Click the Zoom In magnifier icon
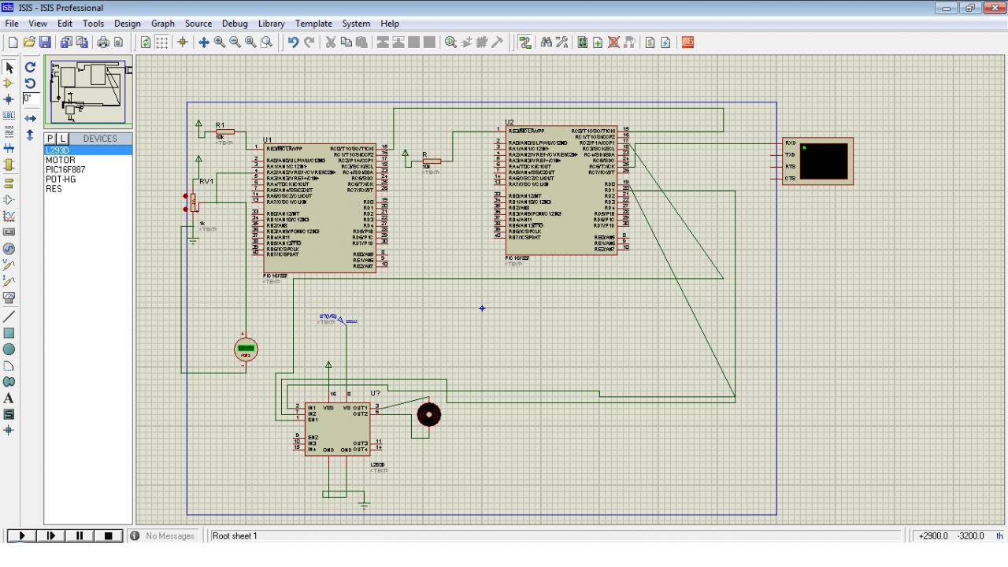 (220, 42)
